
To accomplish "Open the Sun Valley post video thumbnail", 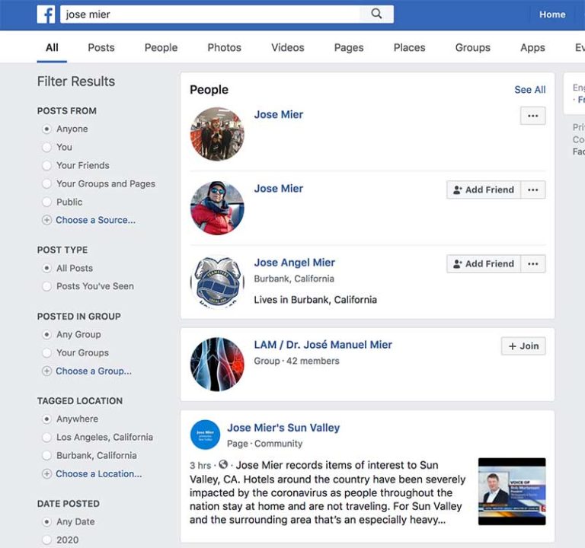I will [512, 491].
